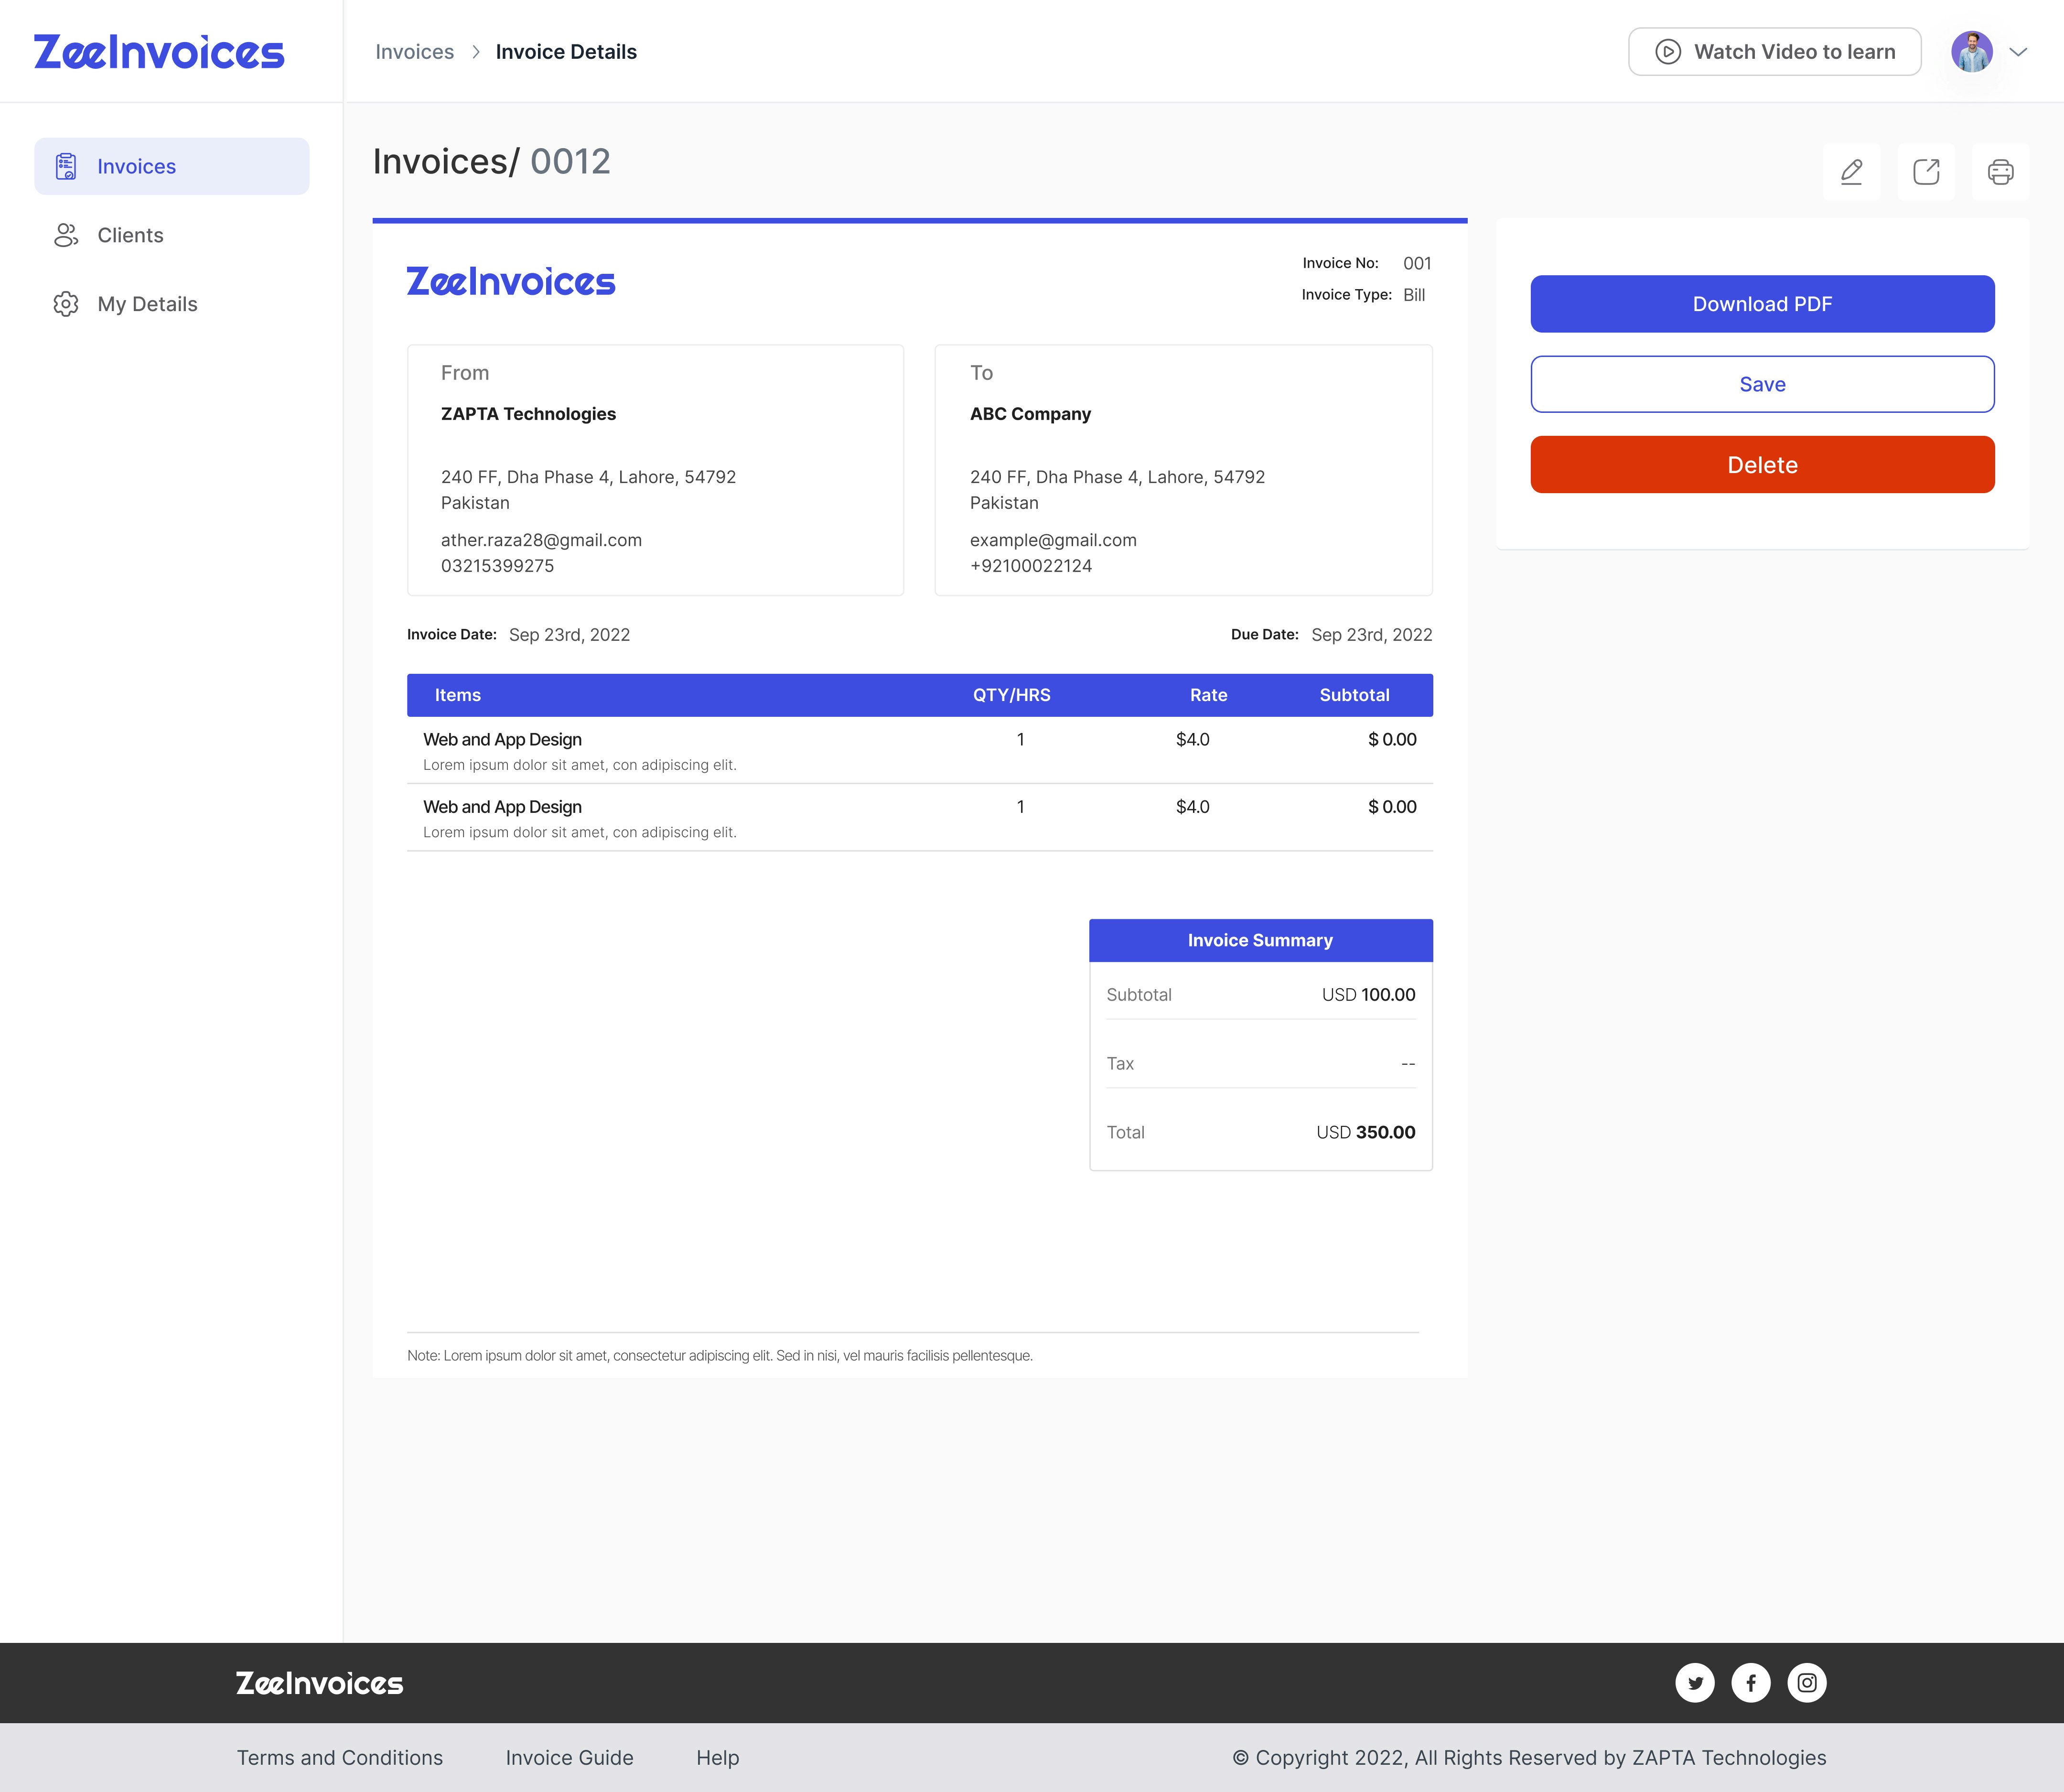The width and height of the screenshot is (2064, 1792).
Task: Click the user profile avatar
Action: tap(1971, 52)
